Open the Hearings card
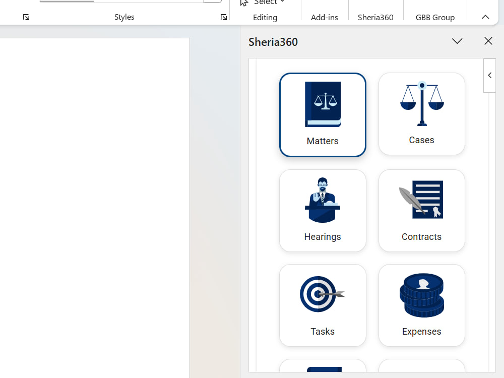The width and height of the screenshot is (504, 378). point(323,211)
